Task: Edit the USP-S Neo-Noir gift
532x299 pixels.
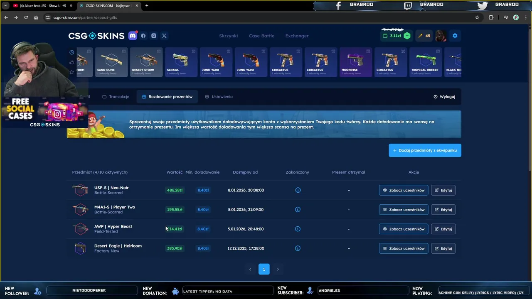Action: pos(443,190)
